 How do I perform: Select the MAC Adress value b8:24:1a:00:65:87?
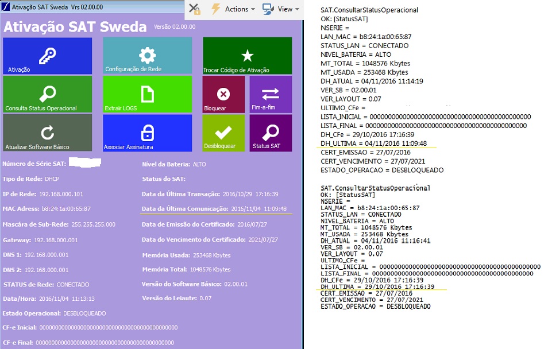66,209
